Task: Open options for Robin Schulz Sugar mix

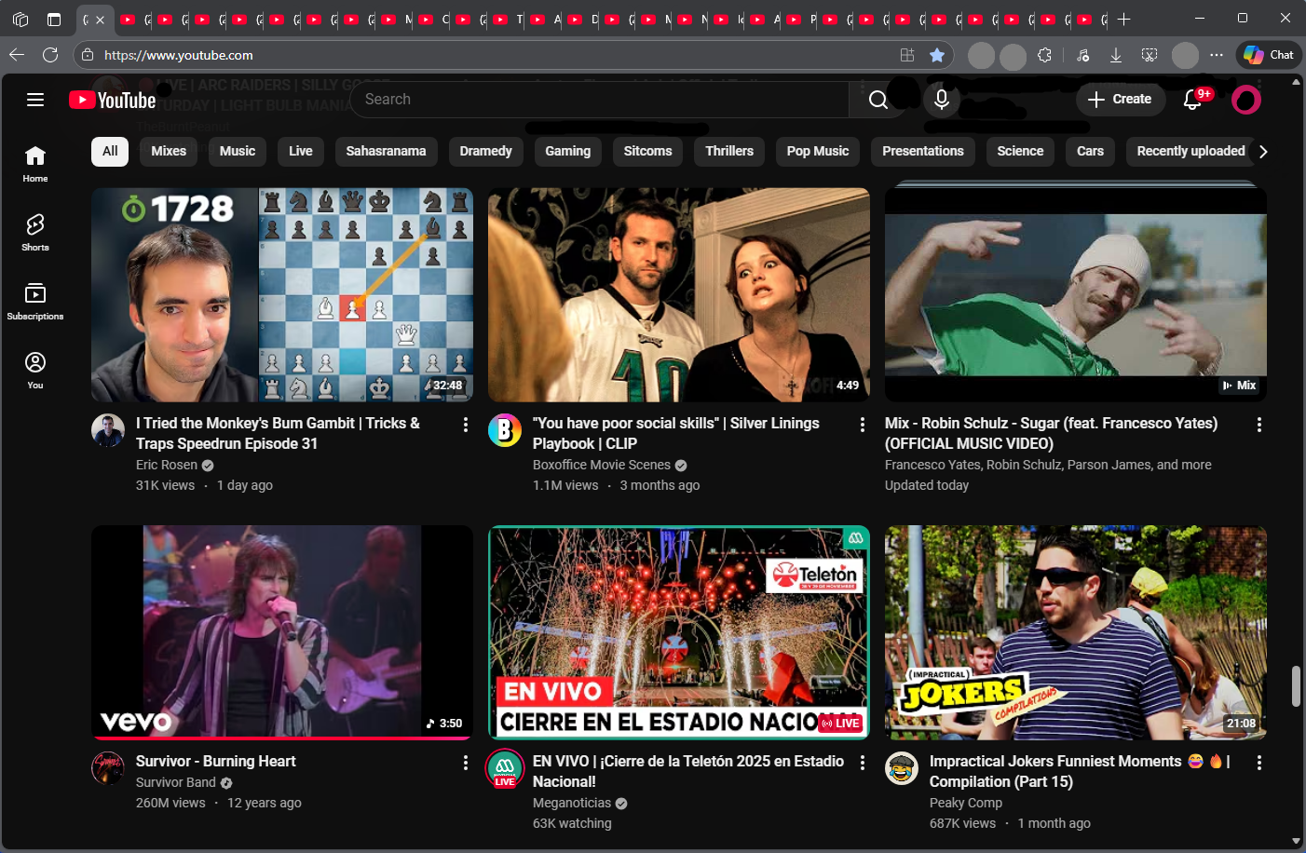Action: (x=1259, y=425)
